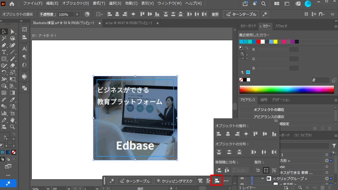Open the align popup options menu
The image size is (338, 190).
[x=276, y=121]
